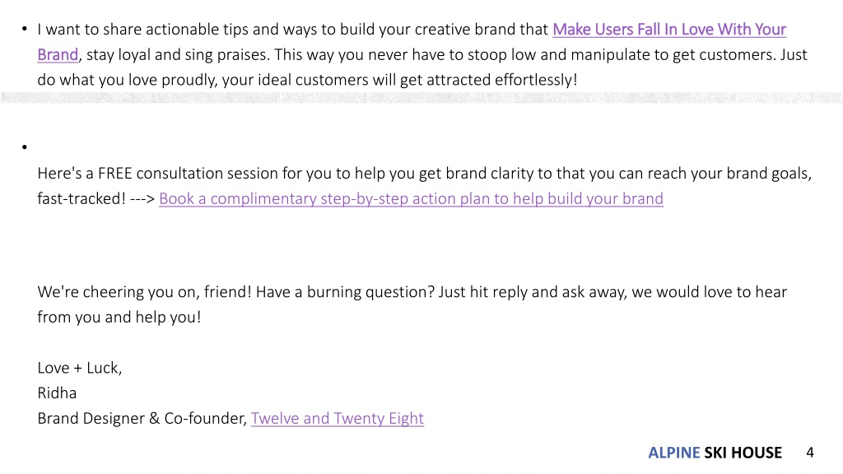Click the 'Brand Designer & Co-founder,' text

142,418
